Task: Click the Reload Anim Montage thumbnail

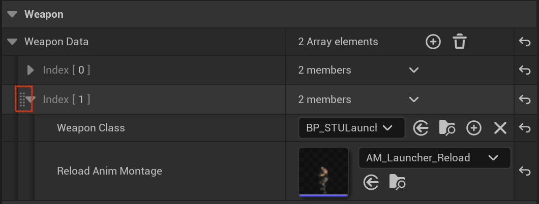Action: point(323,172)
